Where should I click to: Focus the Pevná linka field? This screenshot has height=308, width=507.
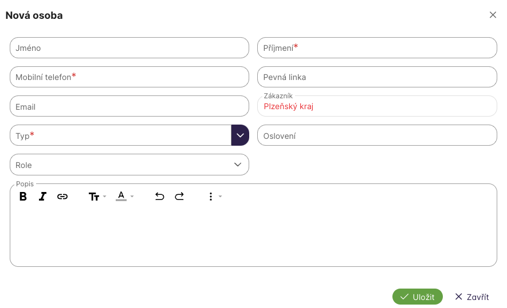(377, 77)
